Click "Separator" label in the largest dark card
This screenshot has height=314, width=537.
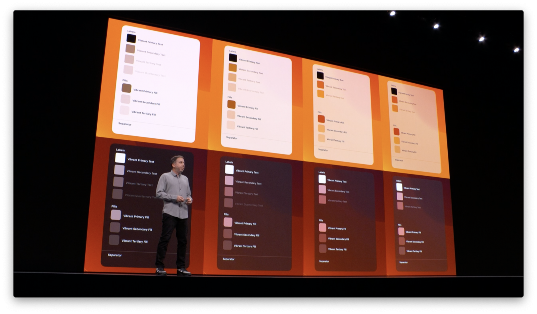pos(114,255)
